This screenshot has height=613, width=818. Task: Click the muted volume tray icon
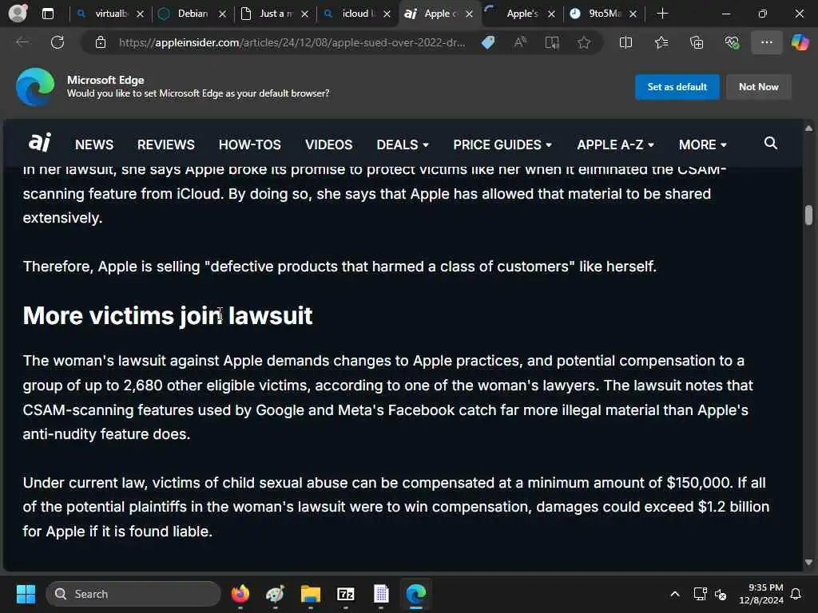721,594
